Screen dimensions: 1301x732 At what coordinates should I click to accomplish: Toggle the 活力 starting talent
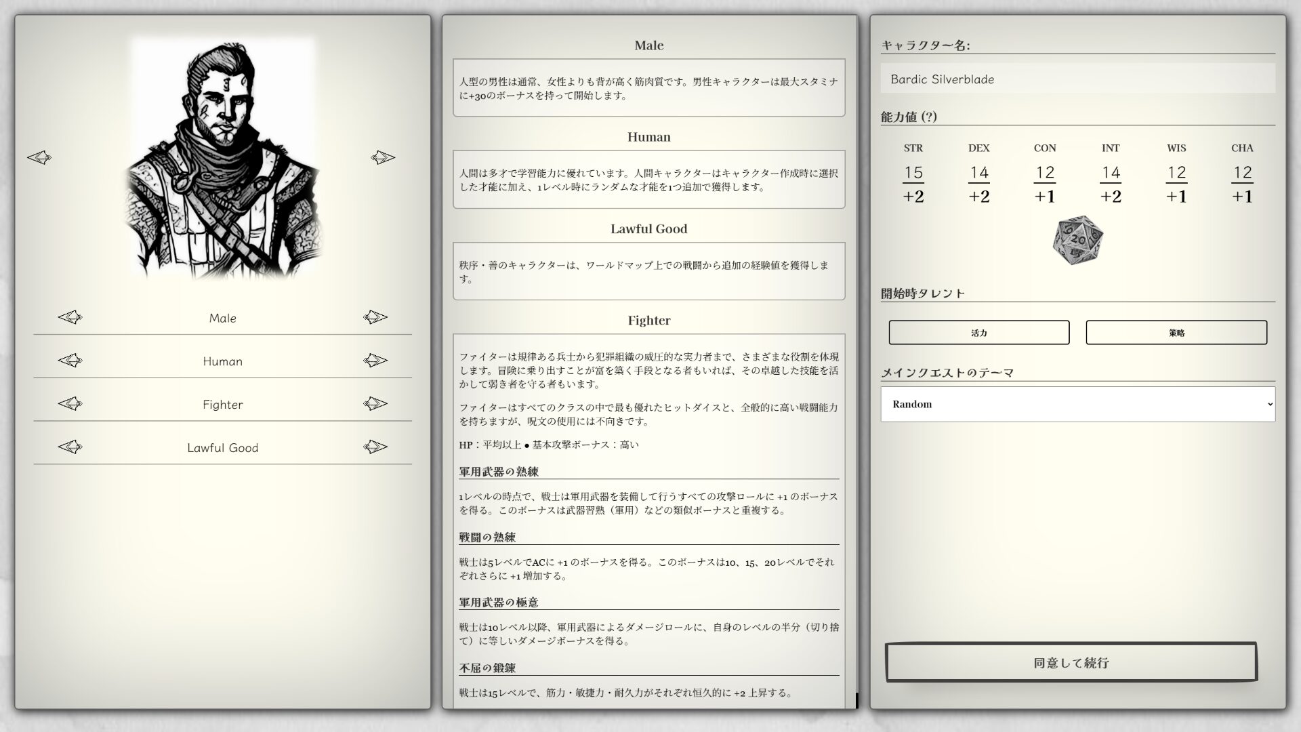(x=978, y=333)
